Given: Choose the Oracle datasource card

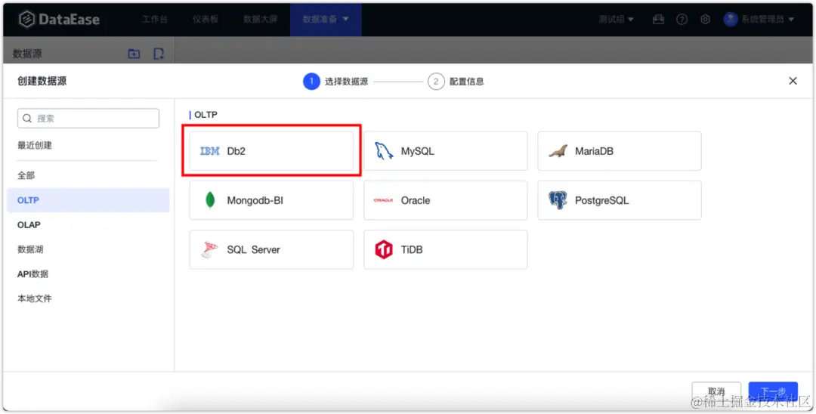Looking at the screenshot, I should click(x=446, y=200).
